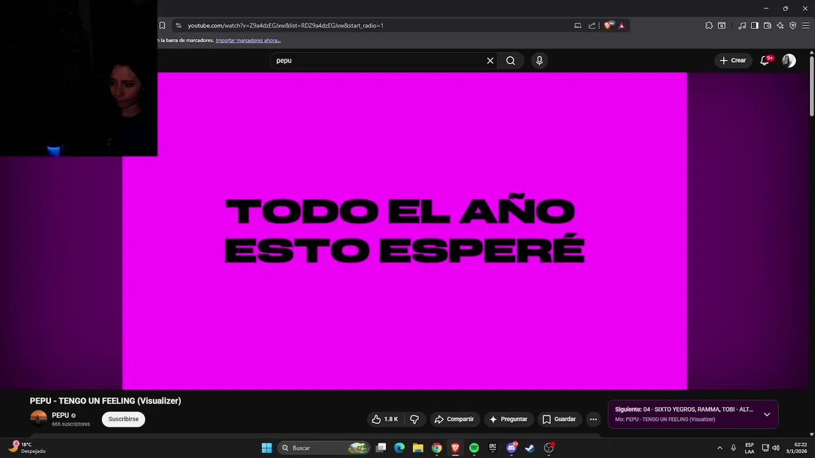The height and width of the screenshot is (458, 815).
Task: Open Discord from the taskbar
Action: tap(511, 448)
